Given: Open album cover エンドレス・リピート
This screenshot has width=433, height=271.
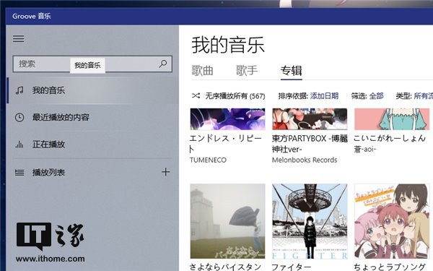Looking at the screenshot, I should [x=227, y=119].
